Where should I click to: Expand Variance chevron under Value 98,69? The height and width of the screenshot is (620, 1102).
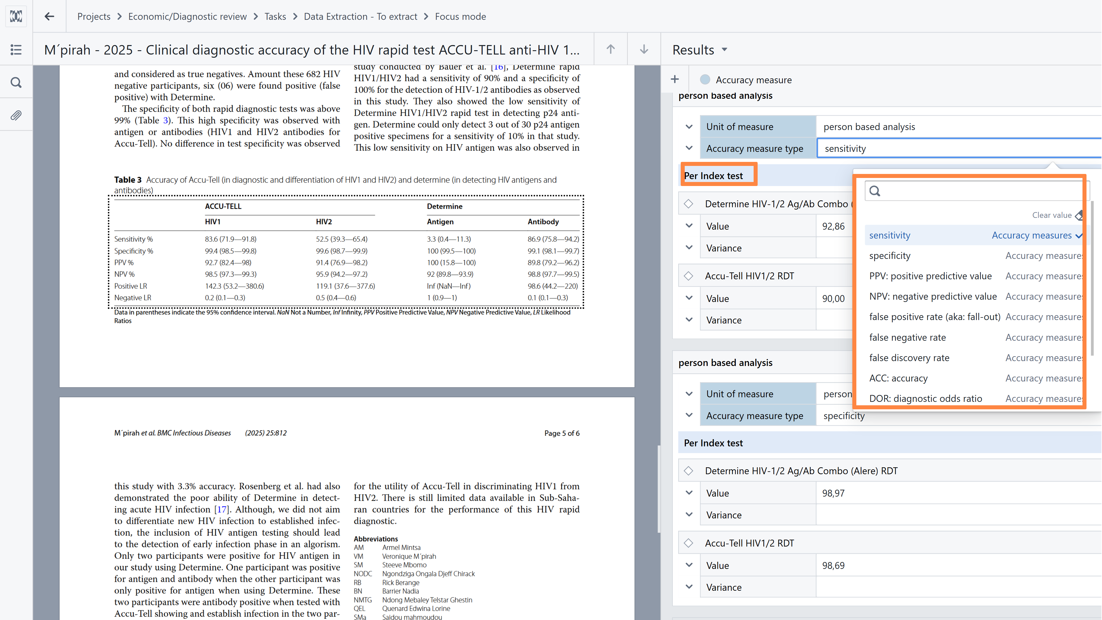689,587
